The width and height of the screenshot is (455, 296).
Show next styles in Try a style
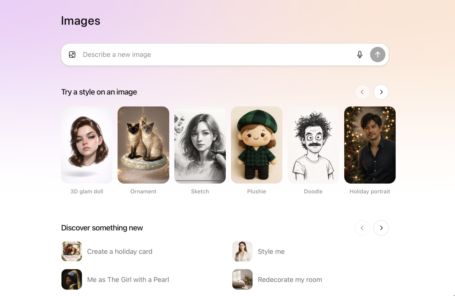point(381,92)
